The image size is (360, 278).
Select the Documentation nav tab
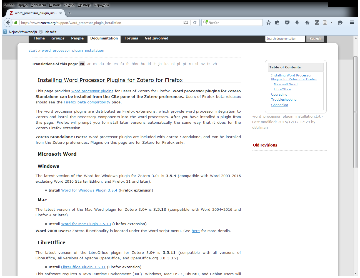pyautogui.click(x=104, y=39)
